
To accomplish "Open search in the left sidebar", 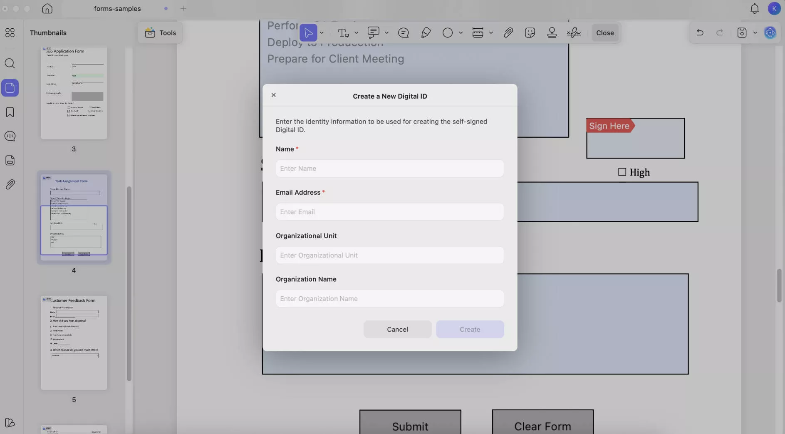I will point(10,63).
